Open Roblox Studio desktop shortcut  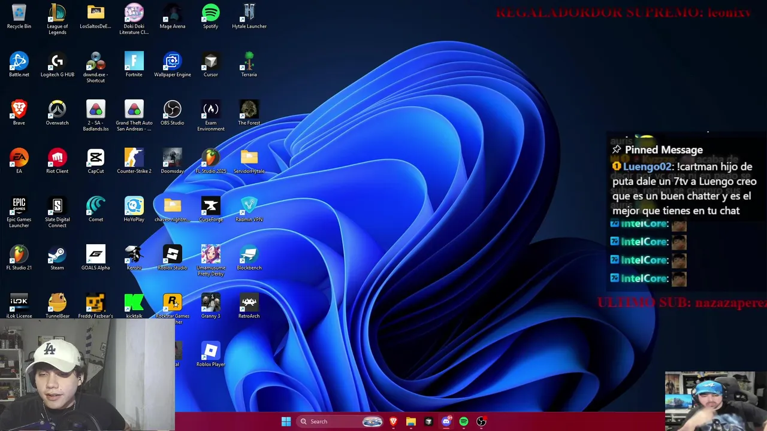[x=173, y=257]
